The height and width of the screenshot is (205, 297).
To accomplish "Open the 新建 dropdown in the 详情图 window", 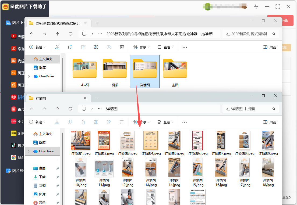I will [37, 122].
